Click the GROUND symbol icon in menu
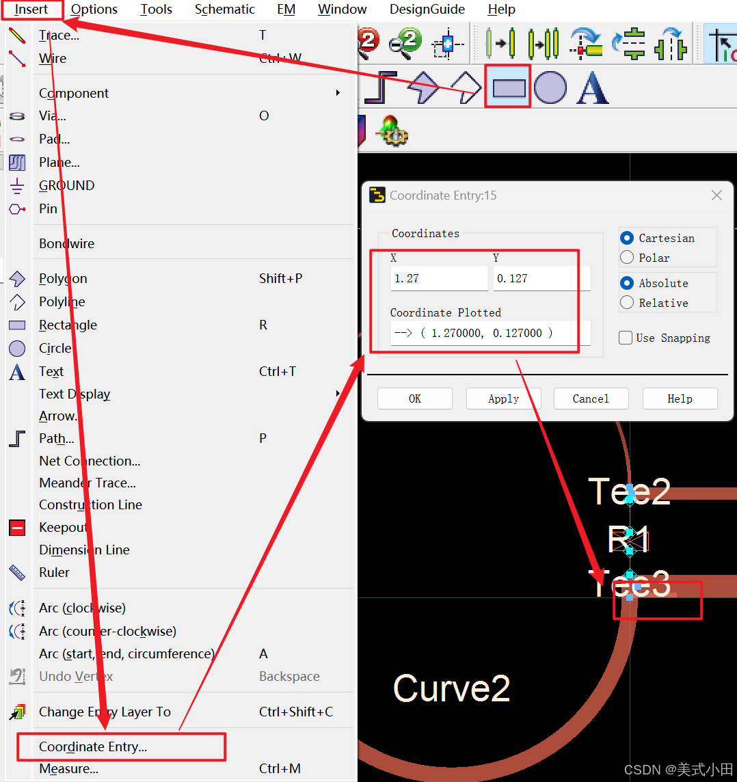 [17, 186]
